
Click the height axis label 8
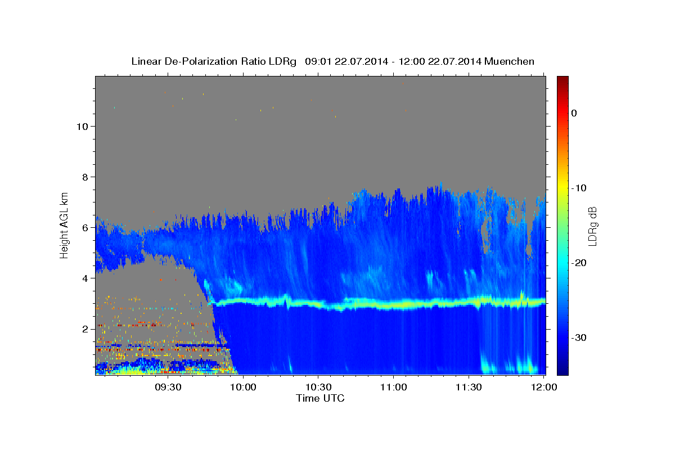coord(84,177)
